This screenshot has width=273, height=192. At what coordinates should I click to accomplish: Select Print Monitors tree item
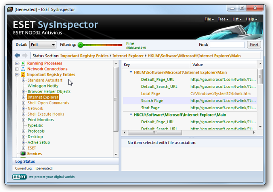click(41, 120)
